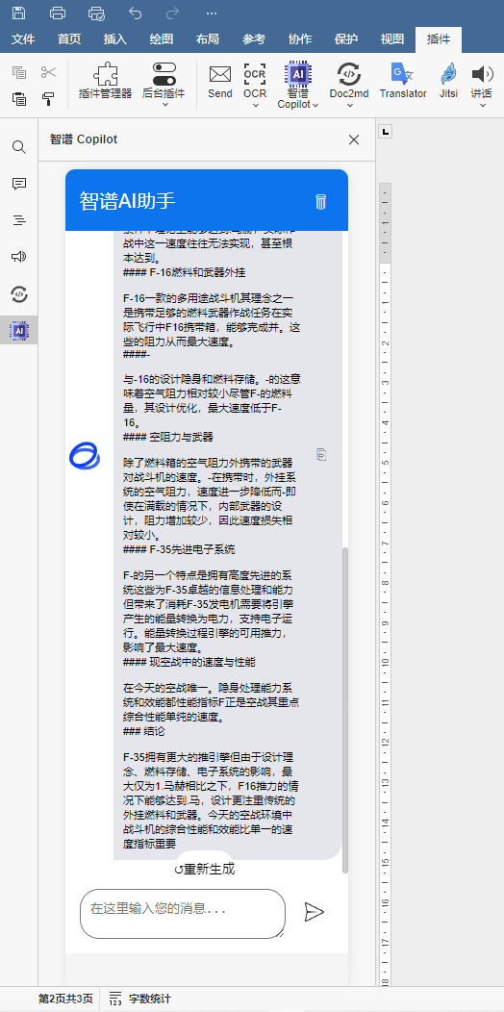Click the Send mail plugin icon

[x=220, y=81]
